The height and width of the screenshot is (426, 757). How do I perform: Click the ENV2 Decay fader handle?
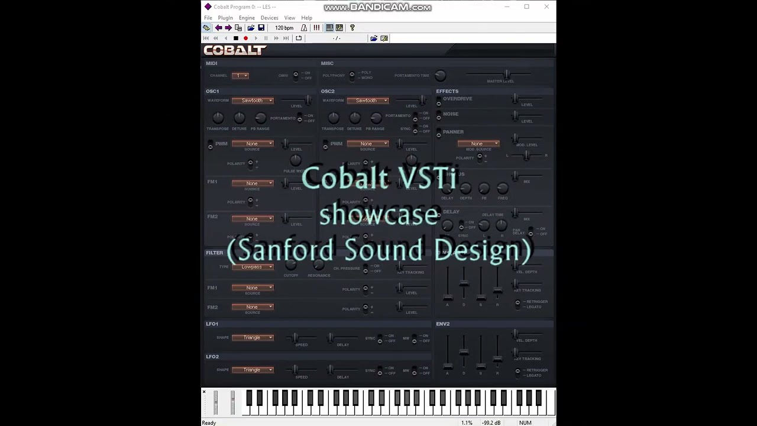[464, 352]
